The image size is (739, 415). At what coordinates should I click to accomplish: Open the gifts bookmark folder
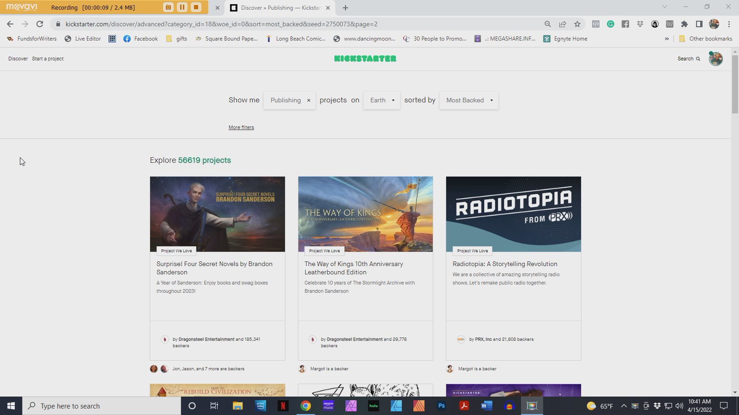tap(176, 39)
